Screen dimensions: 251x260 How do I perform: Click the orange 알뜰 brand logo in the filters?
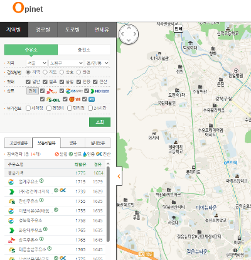point(75,99)
